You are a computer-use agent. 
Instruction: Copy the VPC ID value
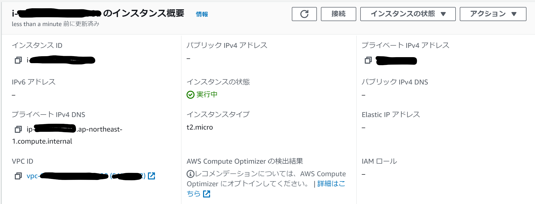(18, 176)
